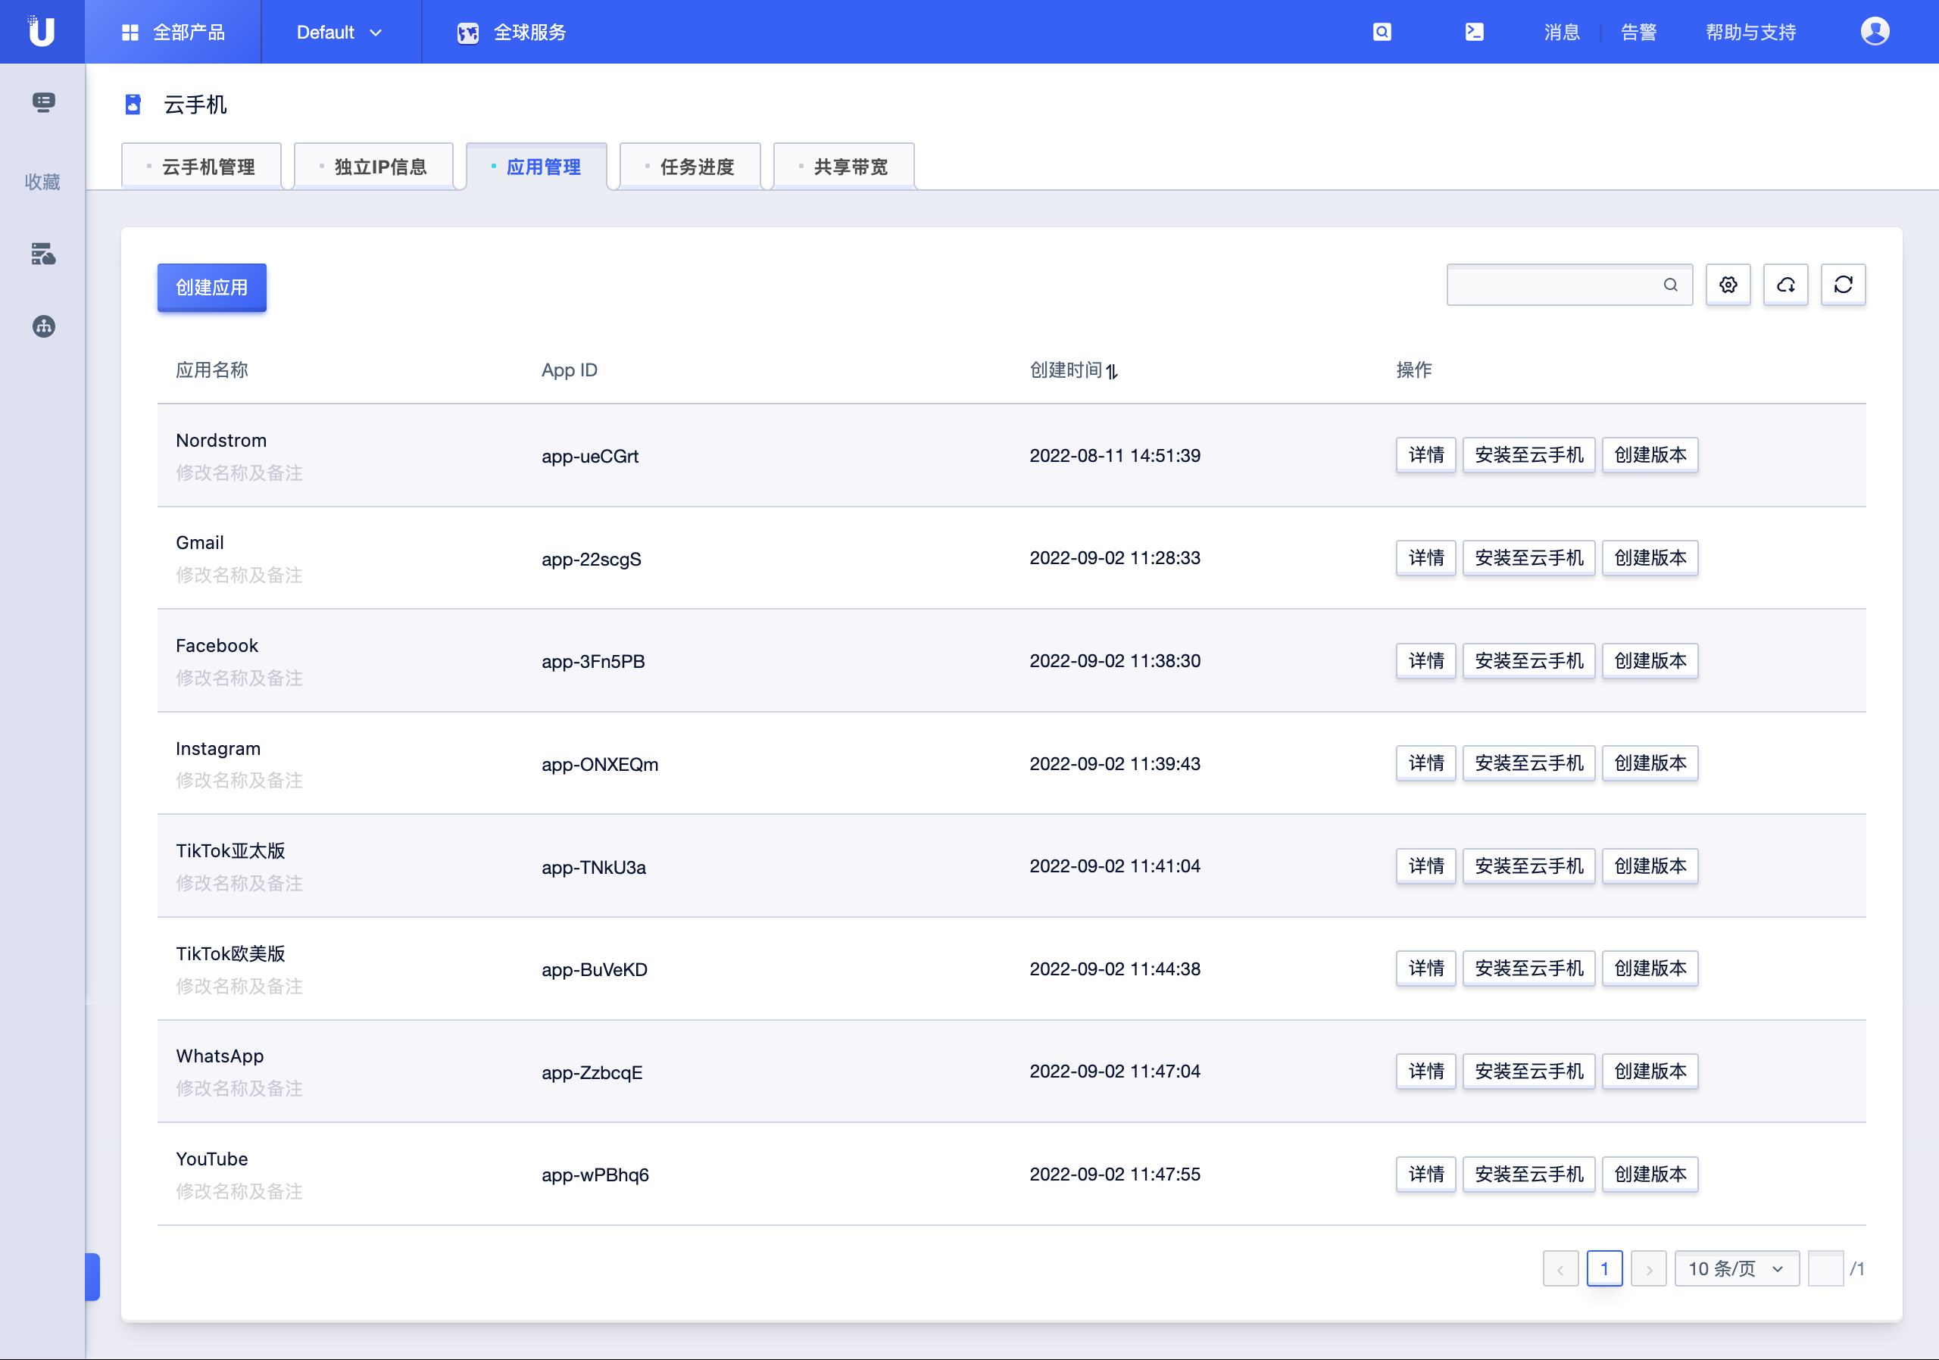1939x1360 pixels.
Task: Click 创建版本 for TikTok欧美版
Action: [x=1650, y=969]
